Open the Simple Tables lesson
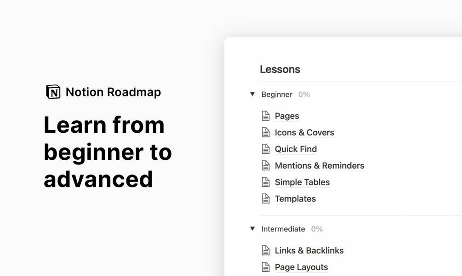Screen dimensions: 462x276 tap(302, 182)
